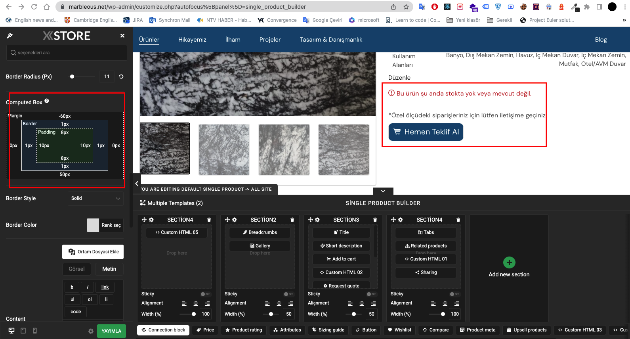Open İlham menu item

pos(233,40)
